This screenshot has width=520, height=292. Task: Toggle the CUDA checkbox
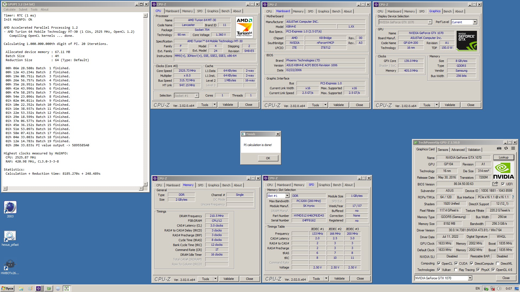tap(456, 263)
